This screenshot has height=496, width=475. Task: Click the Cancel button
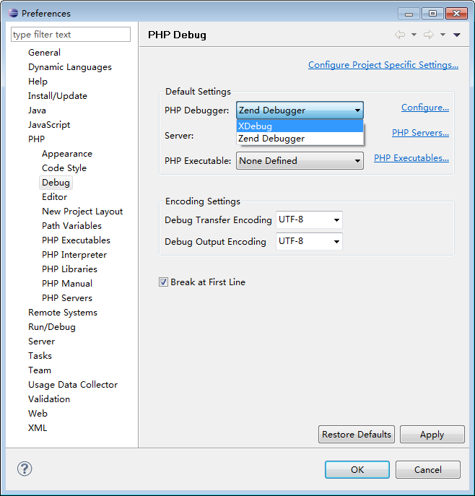point(428,469)
